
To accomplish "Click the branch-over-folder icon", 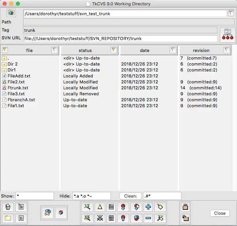I will [87, 218].
